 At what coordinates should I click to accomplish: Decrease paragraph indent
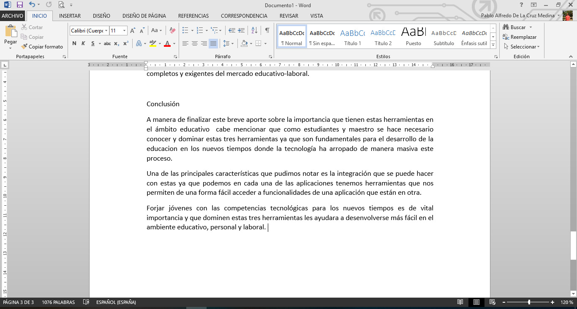[x=231, y=30]
